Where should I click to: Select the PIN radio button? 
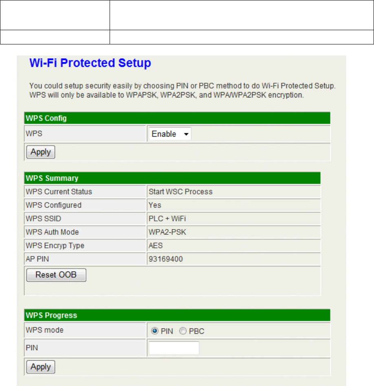(x=154, y=331)
